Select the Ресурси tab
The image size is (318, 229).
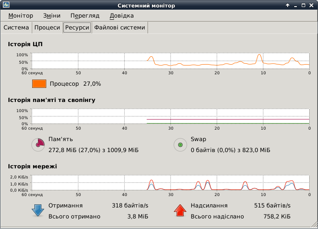tap(77, 28)
